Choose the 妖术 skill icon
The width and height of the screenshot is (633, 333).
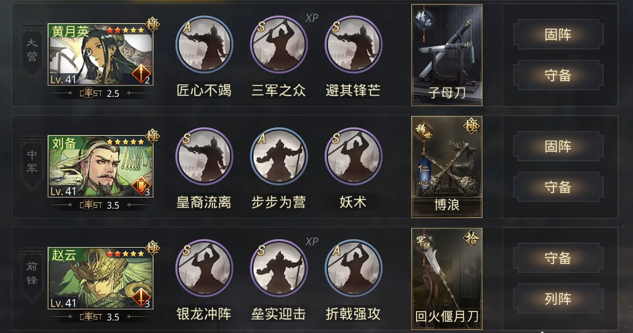(353, 156)
